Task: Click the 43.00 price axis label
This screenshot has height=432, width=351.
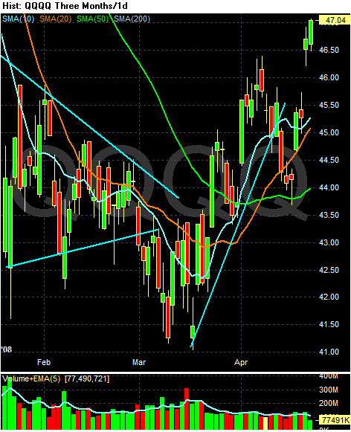Action: 329,242
